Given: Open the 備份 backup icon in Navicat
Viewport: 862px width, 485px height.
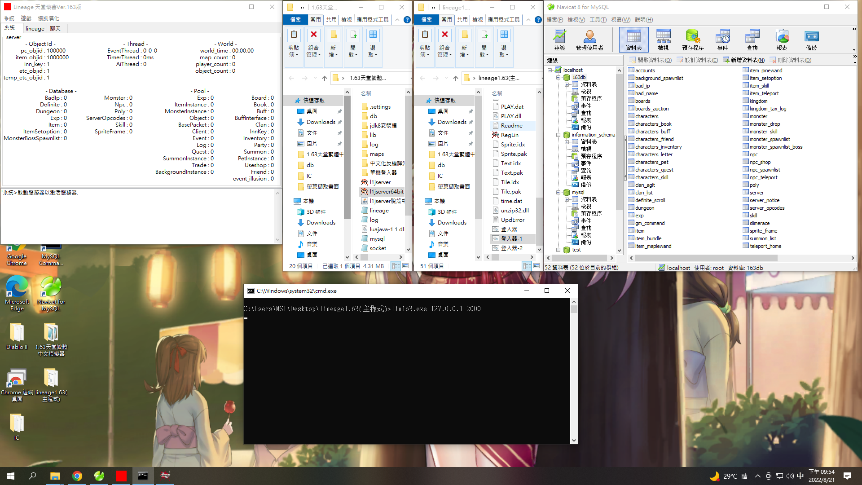Looking at the screenshot, I should (811, 40).
